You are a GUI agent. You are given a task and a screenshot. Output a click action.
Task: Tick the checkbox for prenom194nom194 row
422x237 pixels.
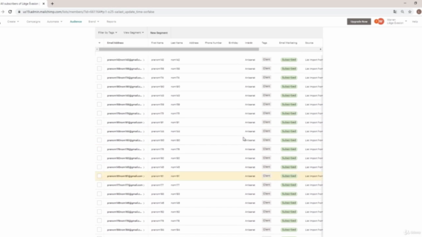pyautogui.click(x=100, y=230)
